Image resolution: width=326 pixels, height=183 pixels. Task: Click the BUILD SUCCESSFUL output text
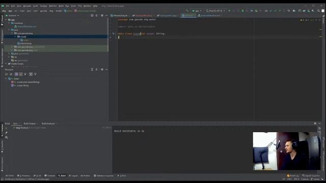(129, 131)
